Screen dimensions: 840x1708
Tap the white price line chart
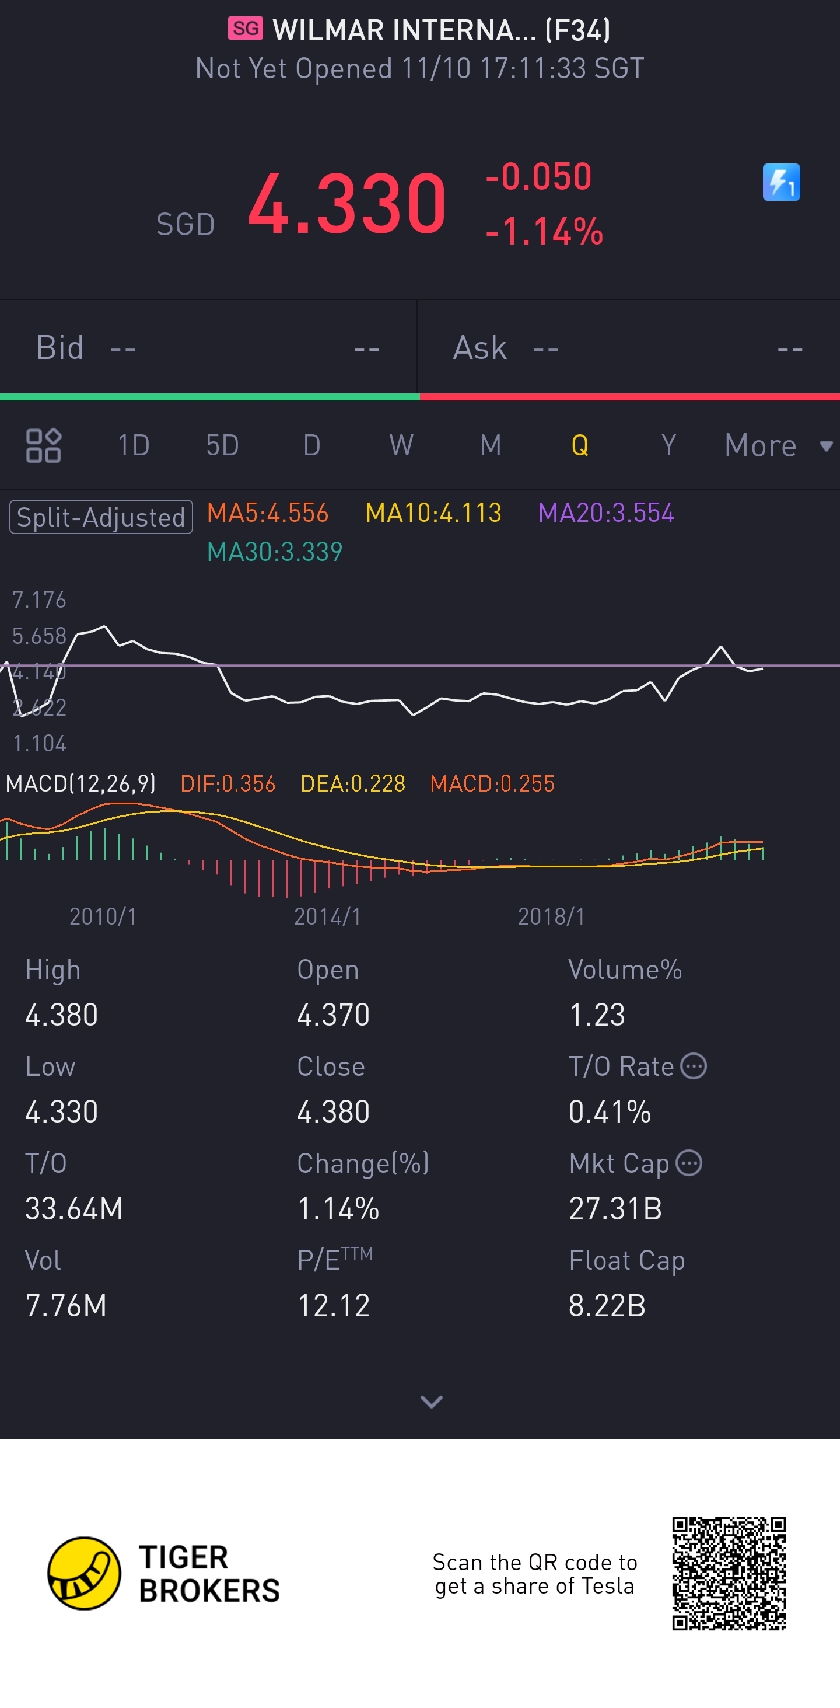click(381, 671)
